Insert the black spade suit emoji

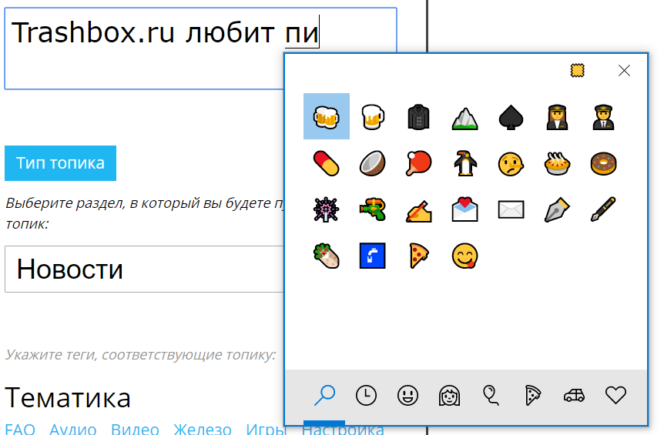tap(511, 117)
